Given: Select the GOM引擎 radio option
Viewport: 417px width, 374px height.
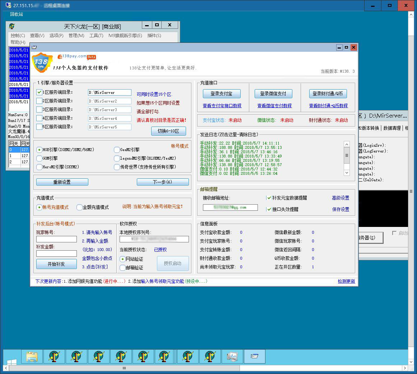Looking at the screenshot, I should [x=39, y=158].
